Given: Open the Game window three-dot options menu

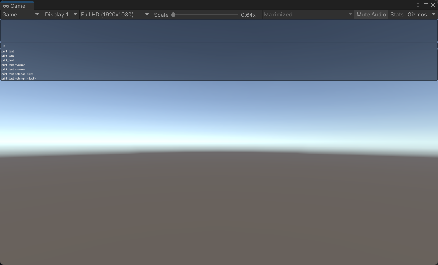Looking at the screenshot, I should point(418,5).
